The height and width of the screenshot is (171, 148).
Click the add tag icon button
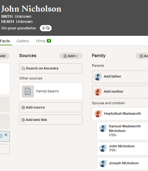[46, 28]
